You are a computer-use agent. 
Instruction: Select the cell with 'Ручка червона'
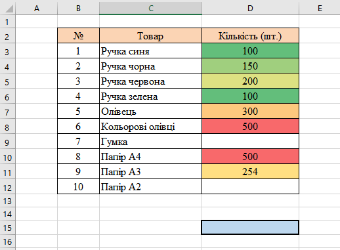150,81
